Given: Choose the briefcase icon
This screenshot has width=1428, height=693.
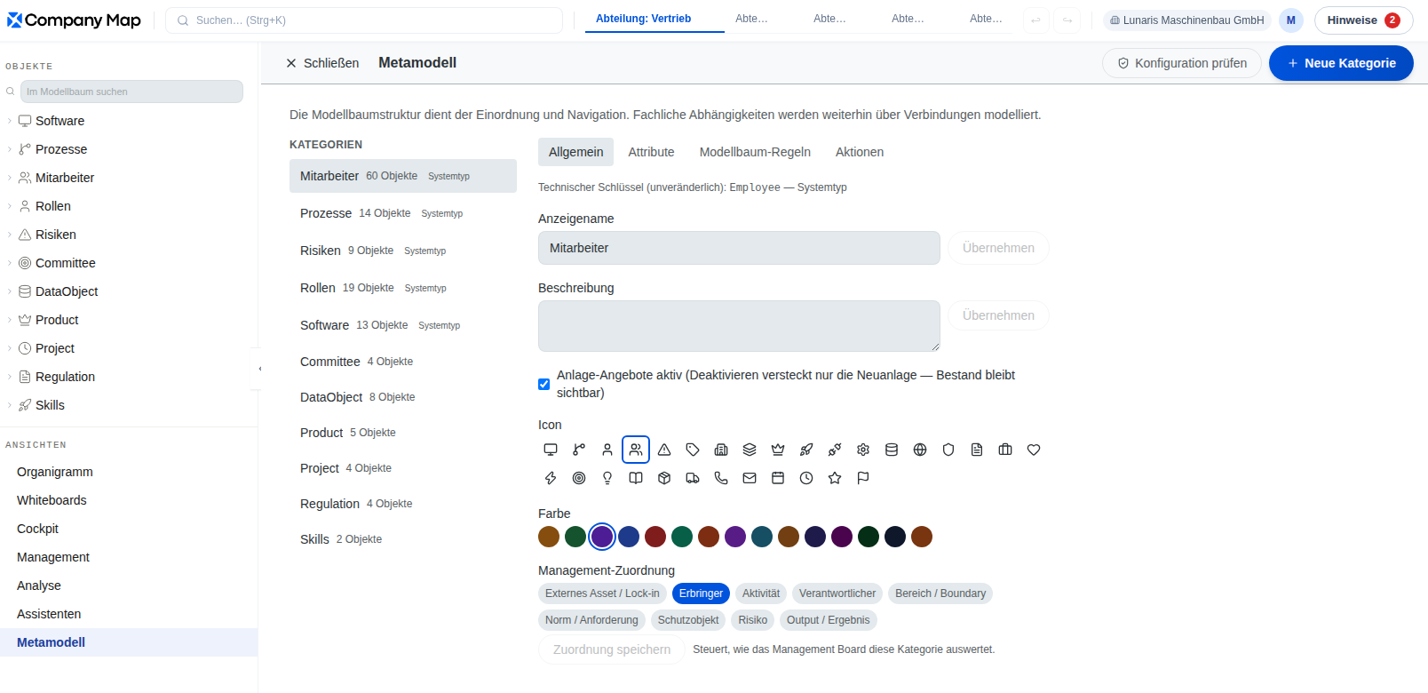Looking at the screenshot, I should (1005, 450).
